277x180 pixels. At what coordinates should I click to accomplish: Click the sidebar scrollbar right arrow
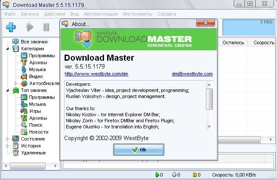coord(55,166)
